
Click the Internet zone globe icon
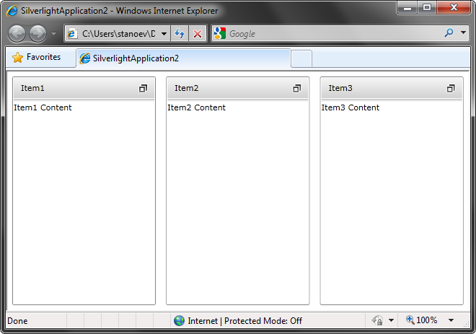[179, 320]
